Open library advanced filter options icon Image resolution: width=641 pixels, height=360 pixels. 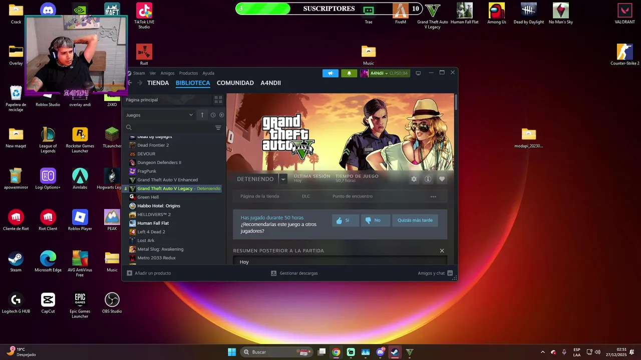218,127
